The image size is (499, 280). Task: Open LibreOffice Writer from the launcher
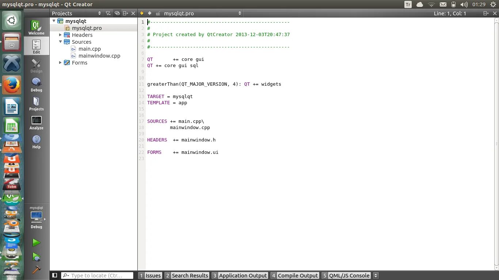click(x=12, y=106)
